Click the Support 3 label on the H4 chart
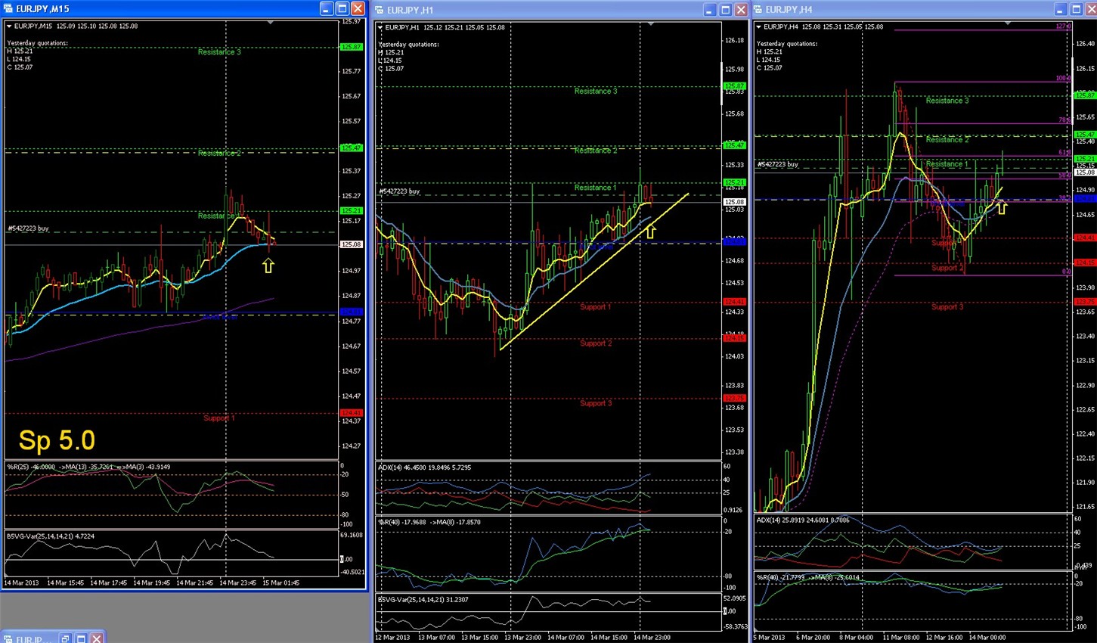Screen dimensions: 1097x643 click(x=947, y=307)
